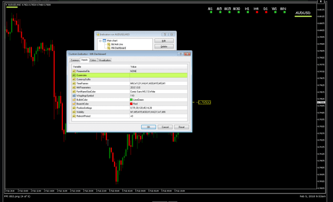This screenshot has width=333, height=202.
Task: Click the CurrencySuffix row's variable icon
Action: pos(74,79)
